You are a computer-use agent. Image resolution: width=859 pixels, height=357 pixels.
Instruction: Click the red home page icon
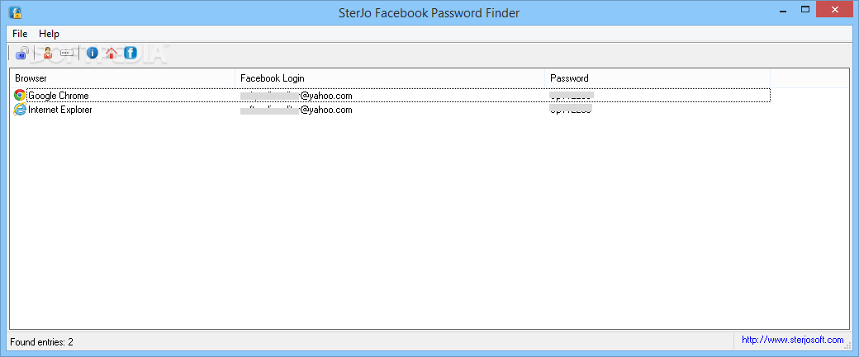coord(112,54)
